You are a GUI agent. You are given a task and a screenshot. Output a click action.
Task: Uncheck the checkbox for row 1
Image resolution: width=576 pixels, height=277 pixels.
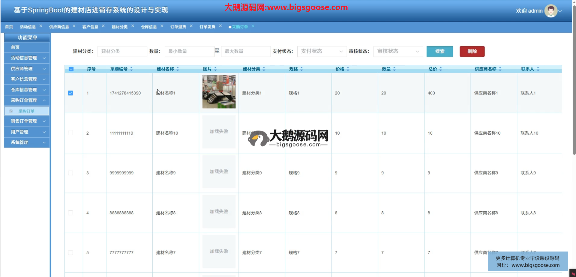pyautogui.click(x=70, y=93)
